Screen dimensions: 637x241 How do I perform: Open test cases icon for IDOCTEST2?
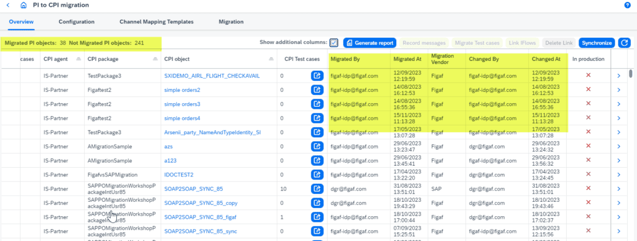pos(317,175)
